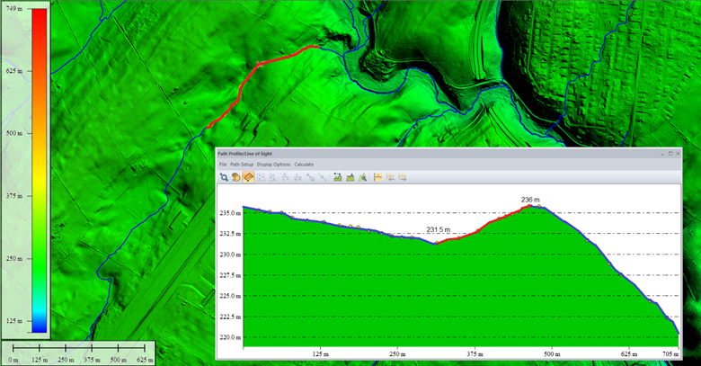Maximize the Path Profile window
The width and height of the screenshot is (701, 366).
(x=669, y=154)
